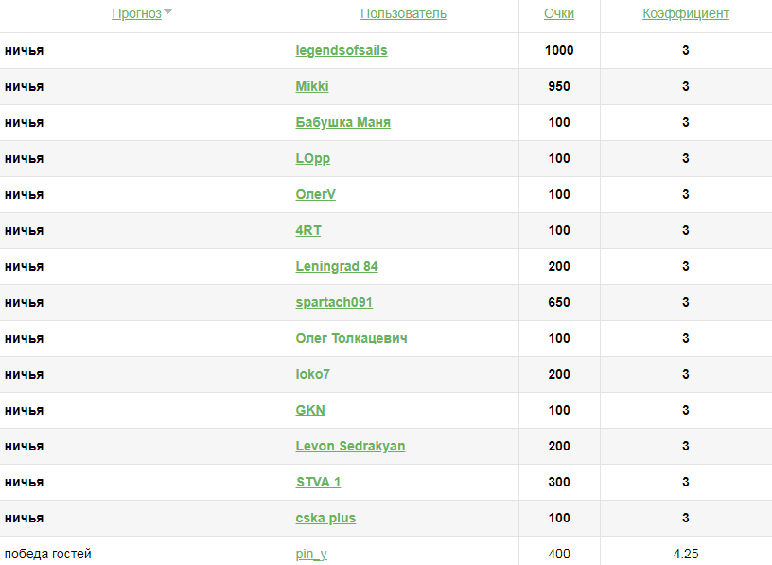The image size is (772, 565).
Task: Open loko7 user profile
Action: pyautogui.click(x=313, y=375)
